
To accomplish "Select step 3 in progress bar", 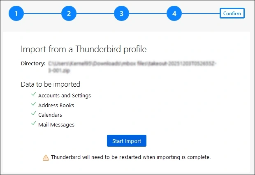I will [x=121, y=14].
